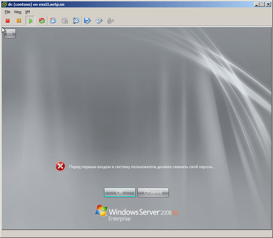Open the Snapshot Manager icon
The width and height of the screenshot is (273, 238).
(x=76, y=21)
